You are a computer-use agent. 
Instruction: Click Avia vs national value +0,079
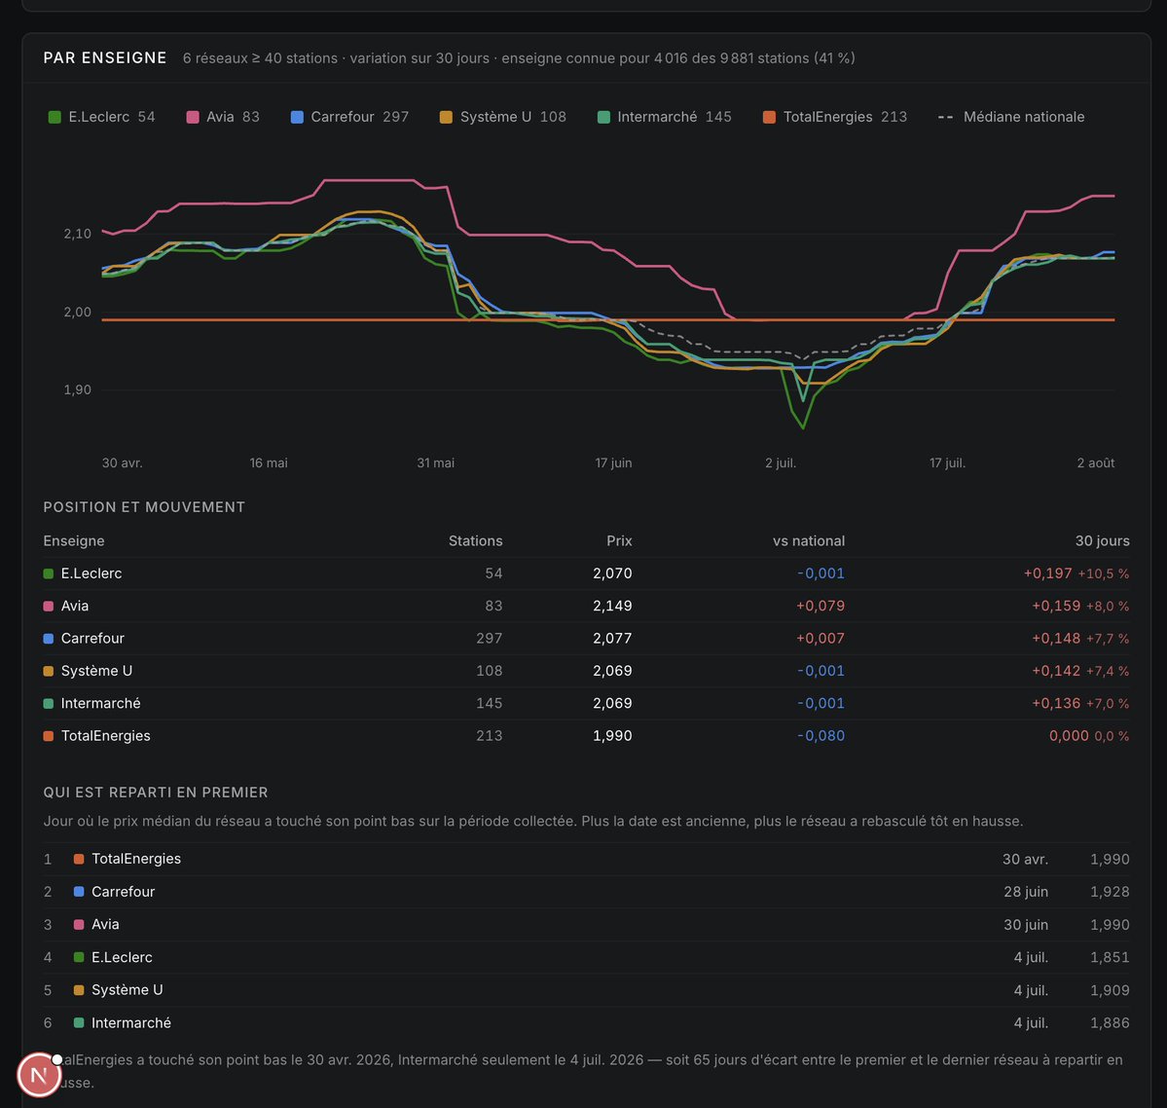[821, 607]
